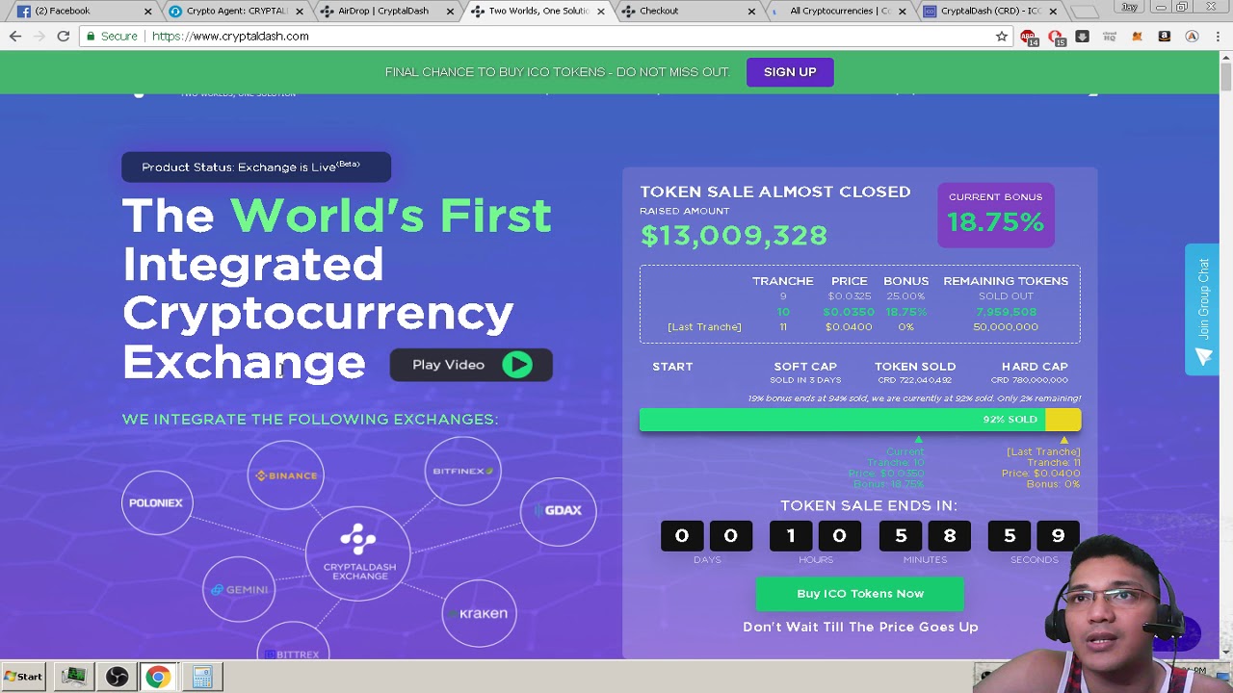Click Buy ICO Tokens Now button
The image size is (1233, 693).
(x=860, y=594)
